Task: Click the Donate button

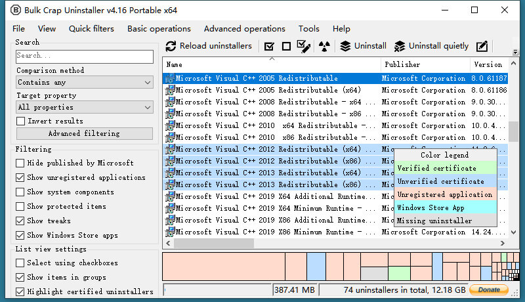Action: [489, 290]
